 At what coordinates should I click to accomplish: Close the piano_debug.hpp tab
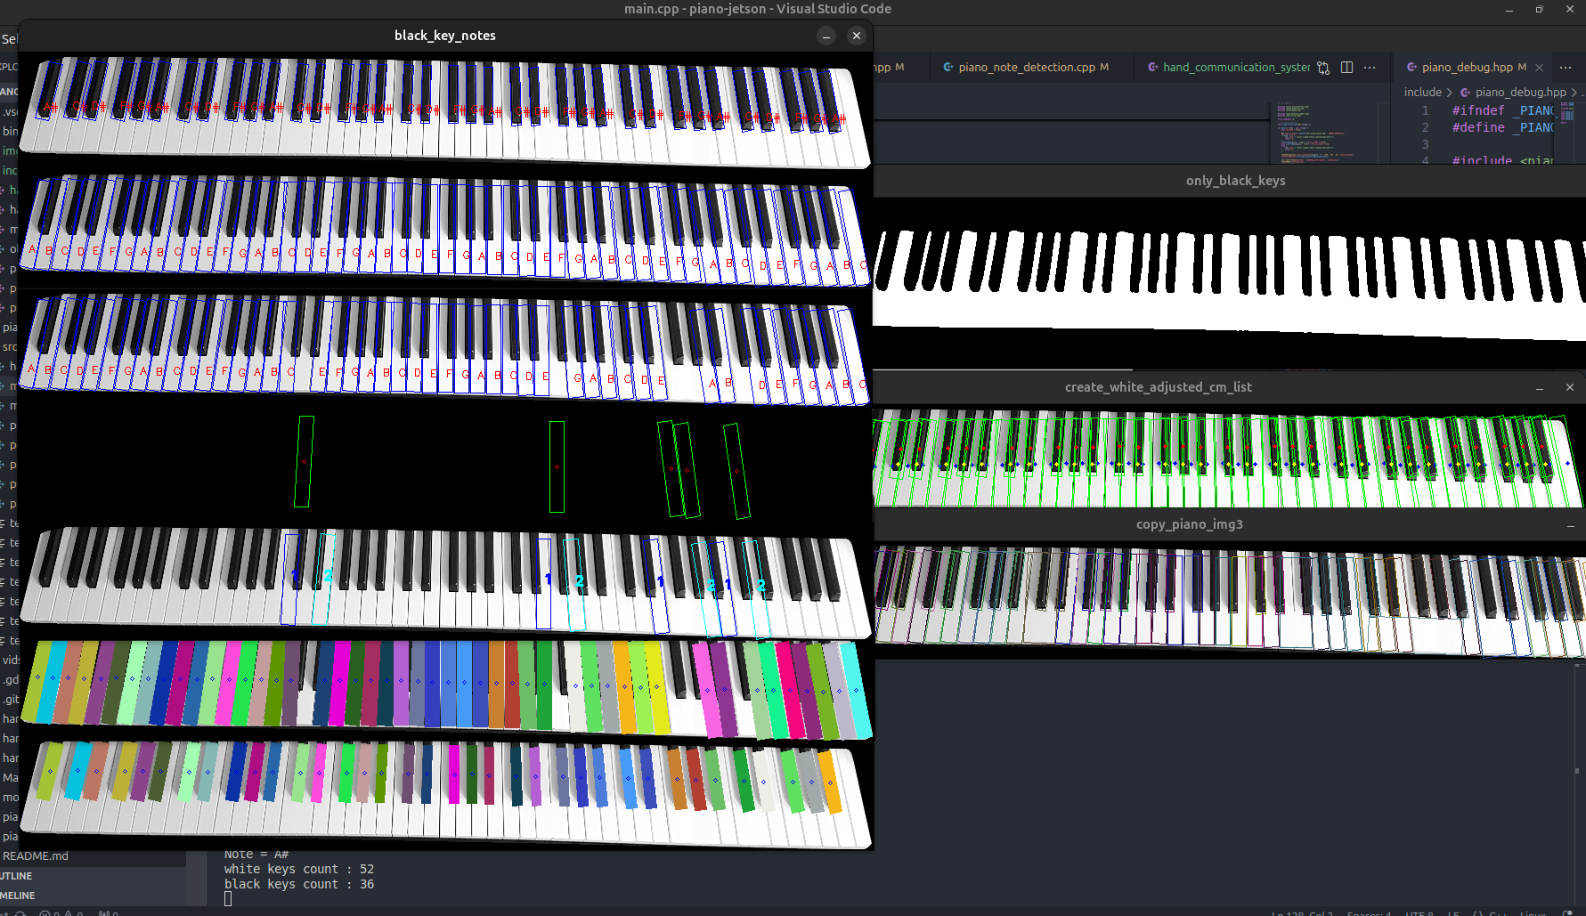tap(1539, 68)
